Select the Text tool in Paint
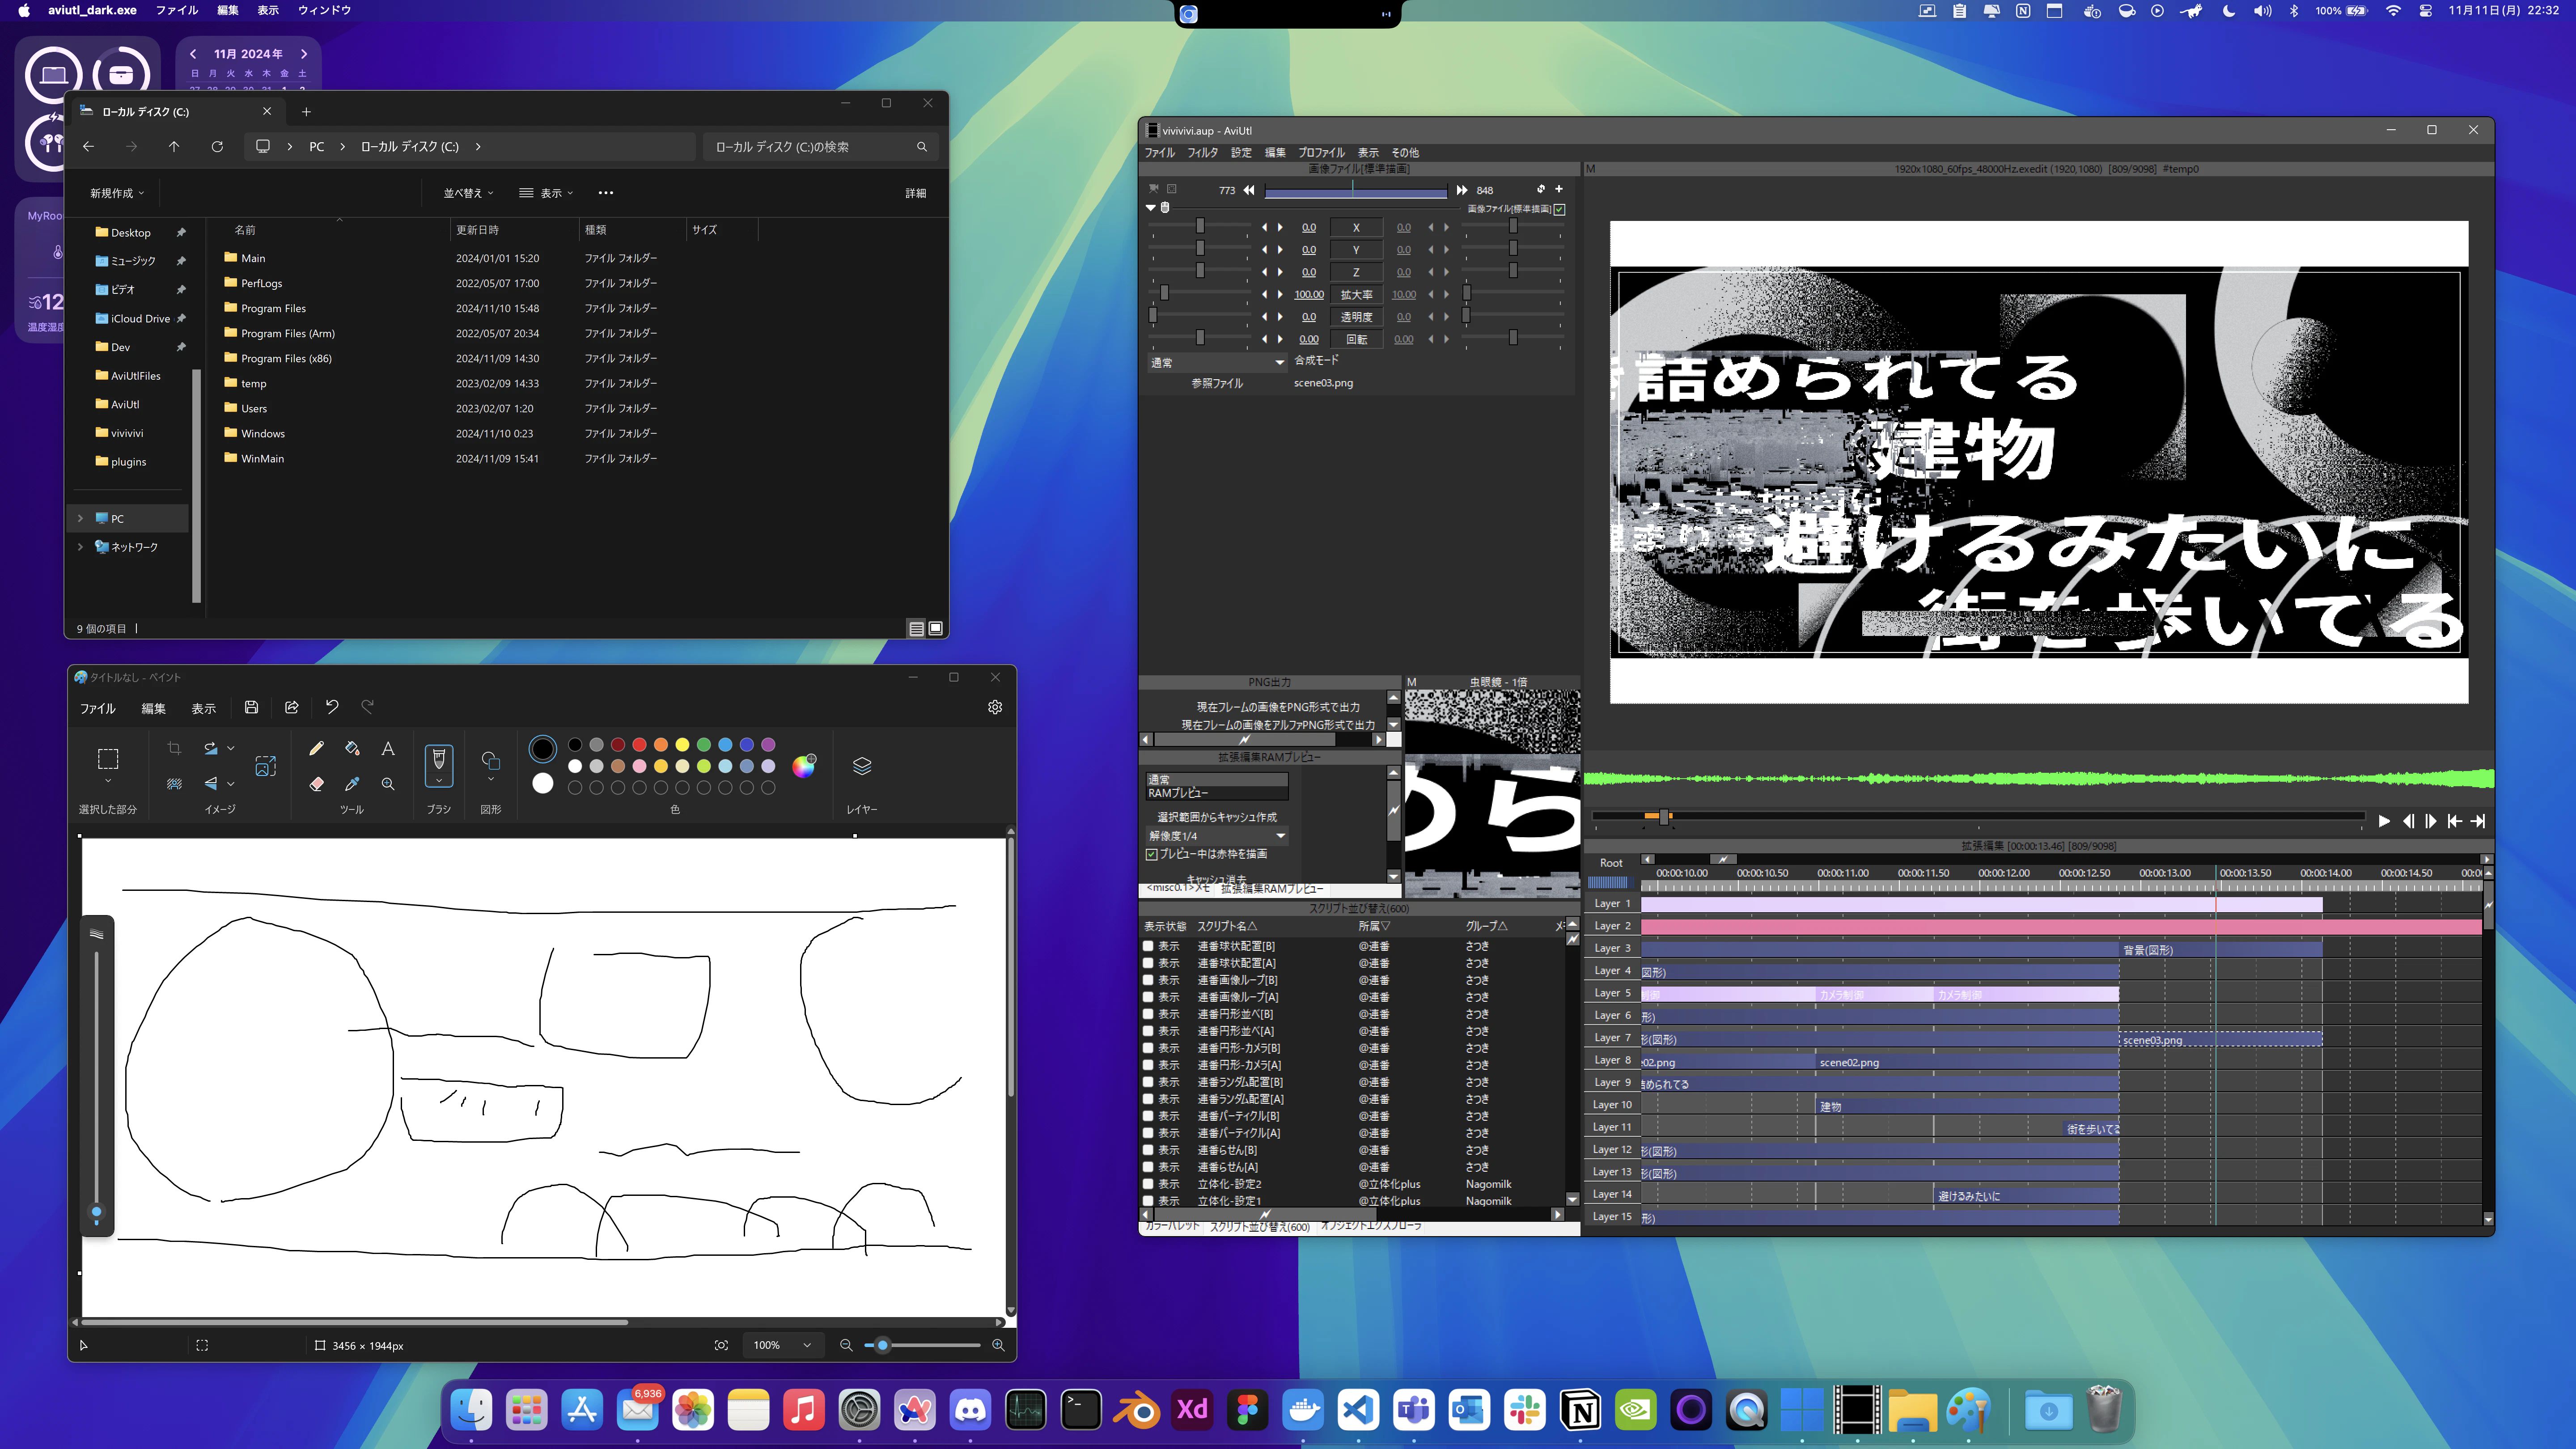 tap(388, 748)
